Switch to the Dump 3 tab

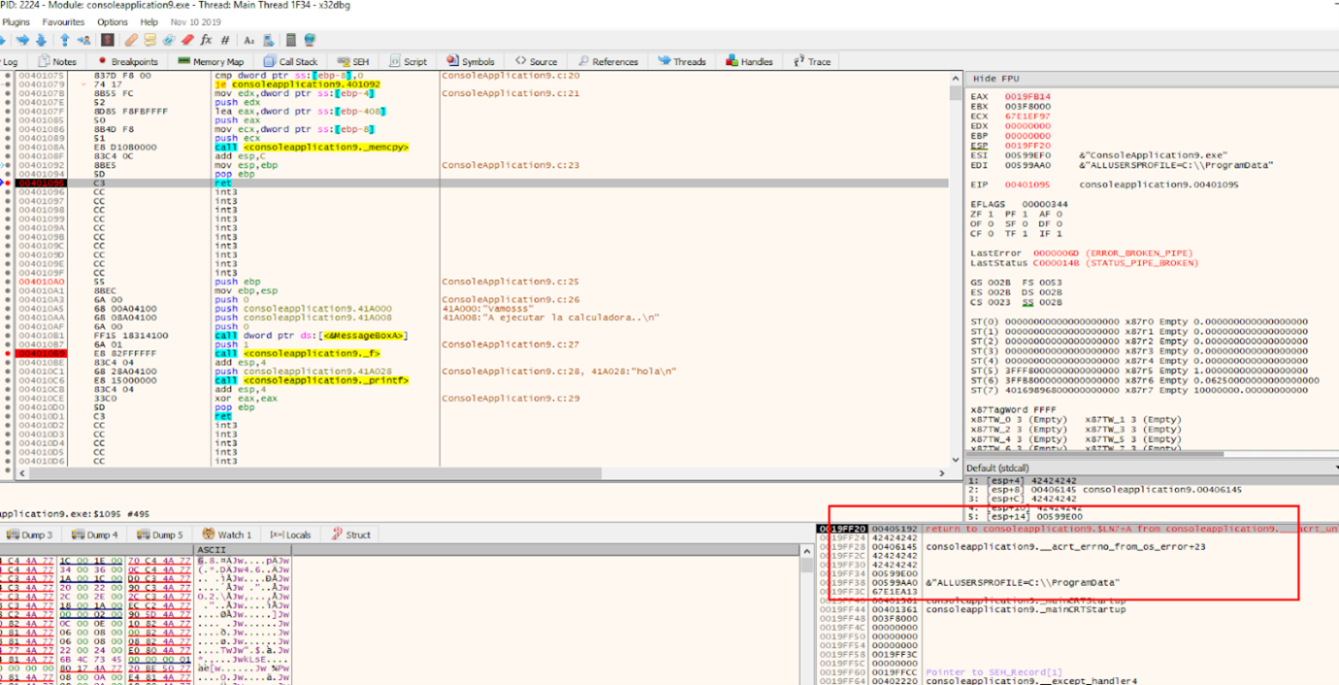pos(30,535)
